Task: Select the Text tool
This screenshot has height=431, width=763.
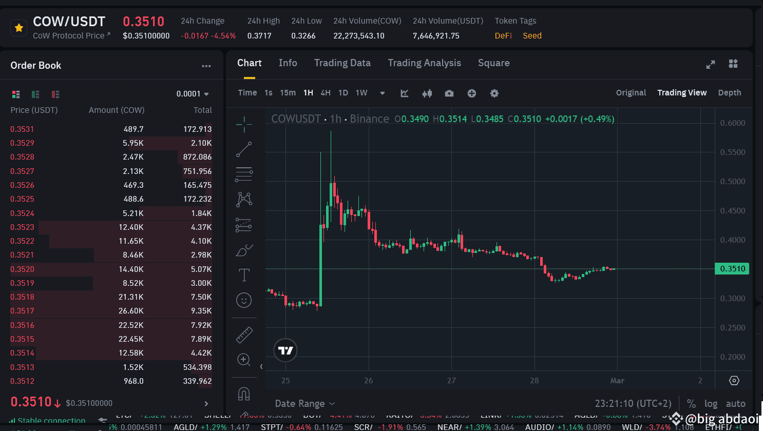Action: [x=244, y=276]
